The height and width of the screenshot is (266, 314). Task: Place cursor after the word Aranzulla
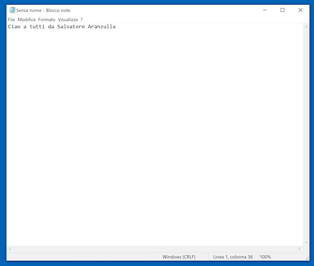click(116, 26)
